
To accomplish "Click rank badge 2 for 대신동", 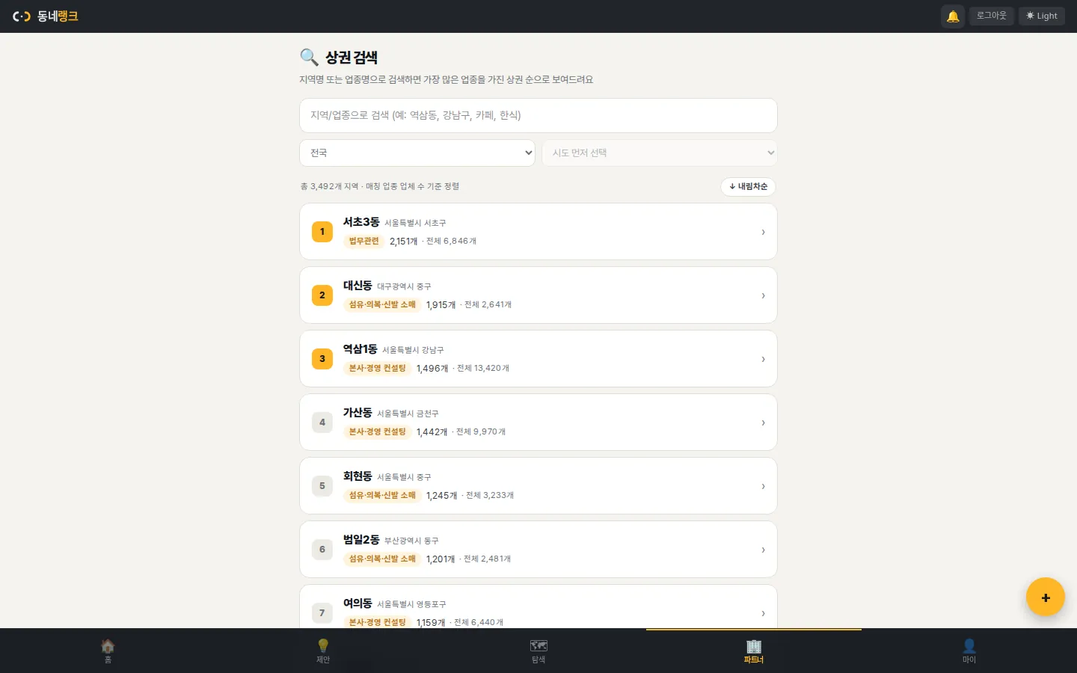I will 322,295.
